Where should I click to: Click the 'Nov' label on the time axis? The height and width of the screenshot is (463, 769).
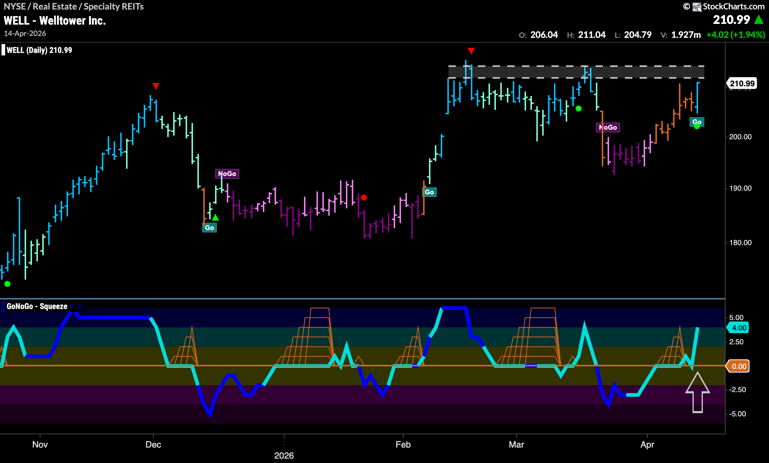tap(40, 445)
